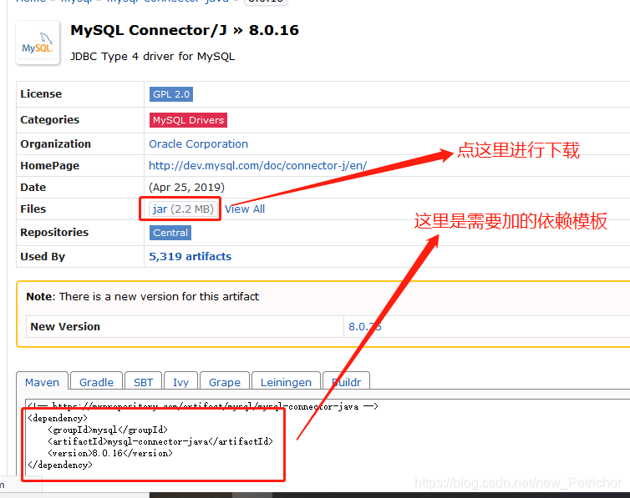Switch to the SBT tab

point(144,382)
